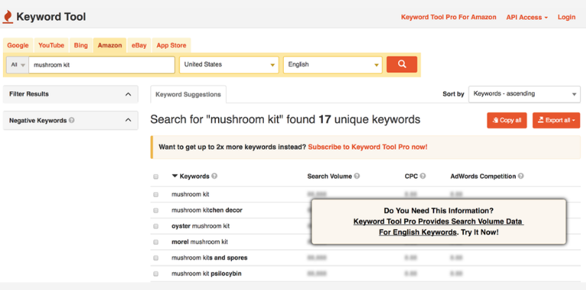Click the Copy all button

tap(507, 121)
